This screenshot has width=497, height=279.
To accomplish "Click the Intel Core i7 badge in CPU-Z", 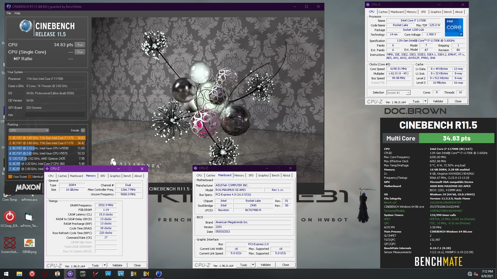I will coord(454,27).
